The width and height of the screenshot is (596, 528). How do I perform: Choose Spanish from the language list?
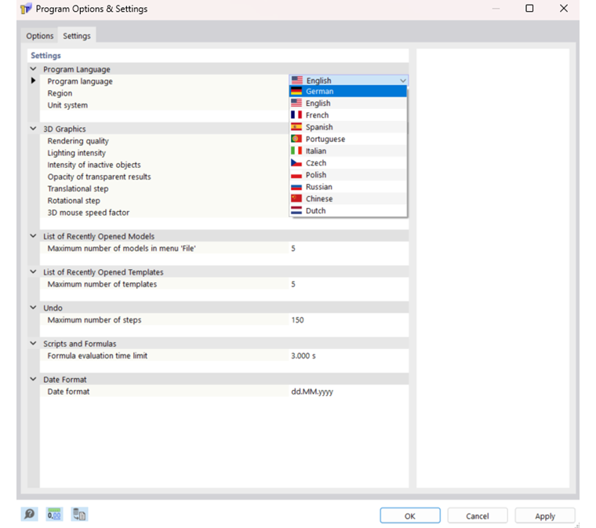pyautogui.click(x=347, y=127)
